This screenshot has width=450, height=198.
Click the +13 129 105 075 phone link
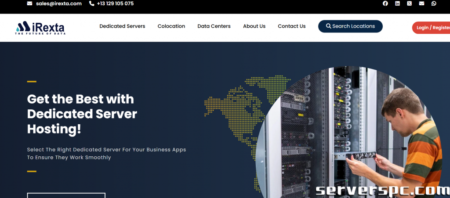pyautogui.click(x=115, y=4)
